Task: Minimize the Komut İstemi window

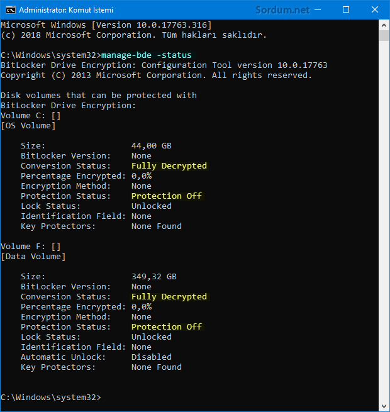Action: 318,9
